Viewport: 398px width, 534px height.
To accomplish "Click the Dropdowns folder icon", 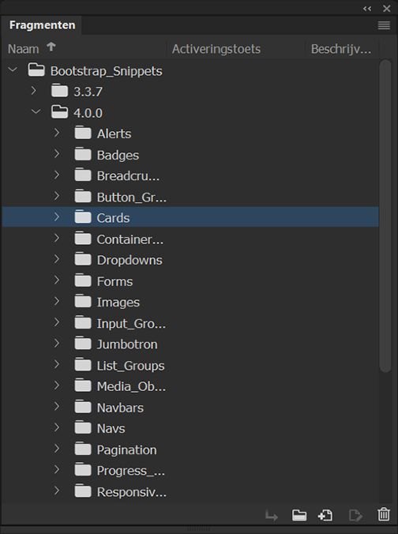I will tap(83, 260).
